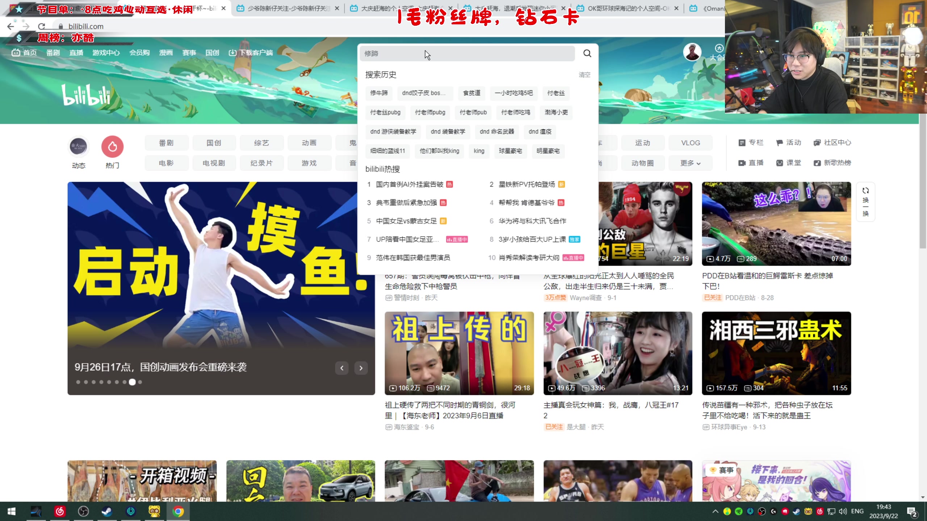
Task: Click the 换一换 refresh recommendations button
Action: 866,202
